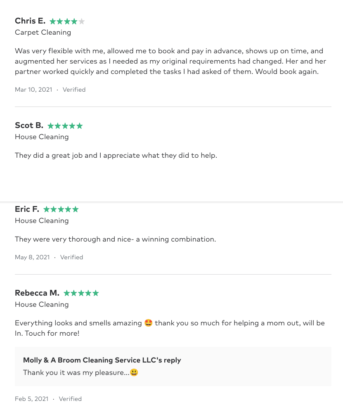Click Chris E.'s star rating

coord(67,21)
